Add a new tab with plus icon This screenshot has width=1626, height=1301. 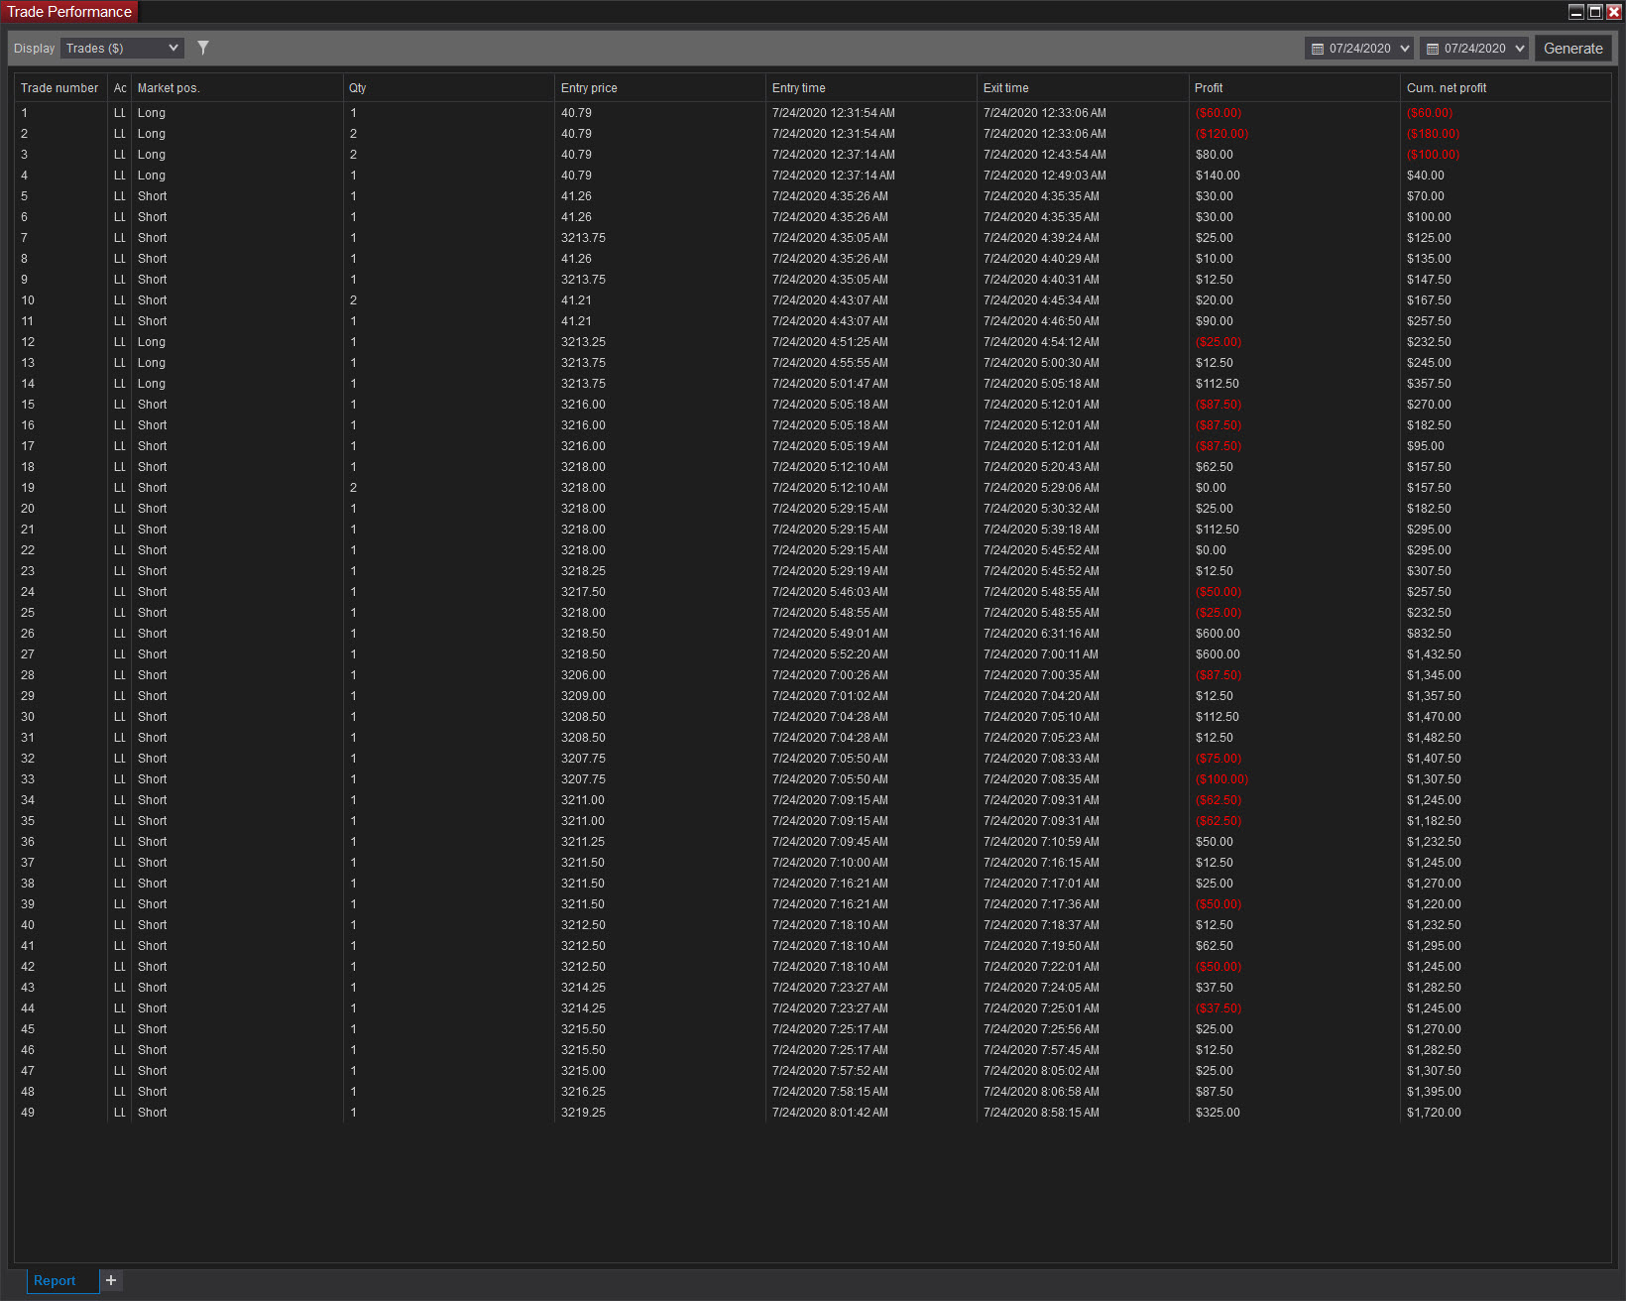(x=111, y=1280)
